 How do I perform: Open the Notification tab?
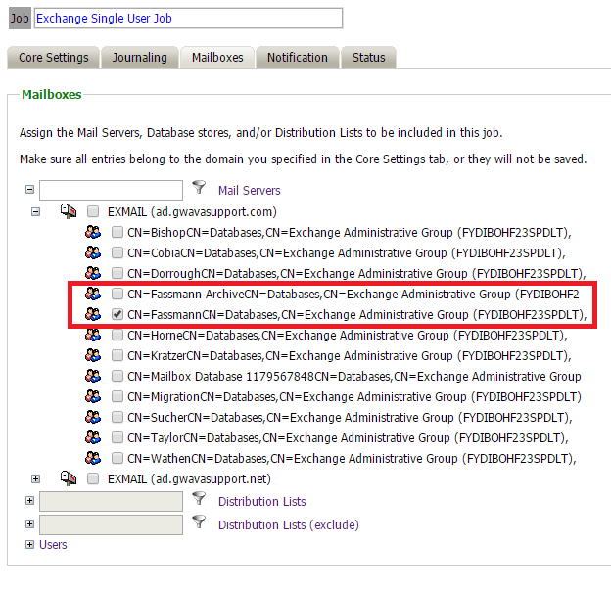tap(298, 57)
